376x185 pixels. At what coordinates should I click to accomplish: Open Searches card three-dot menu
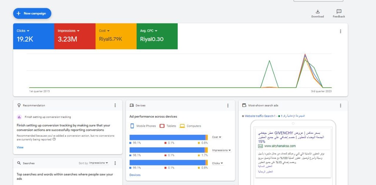tap(115, 163)
